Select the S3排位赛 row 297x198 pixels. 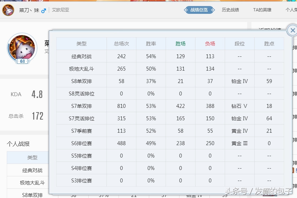pos(170,181)
